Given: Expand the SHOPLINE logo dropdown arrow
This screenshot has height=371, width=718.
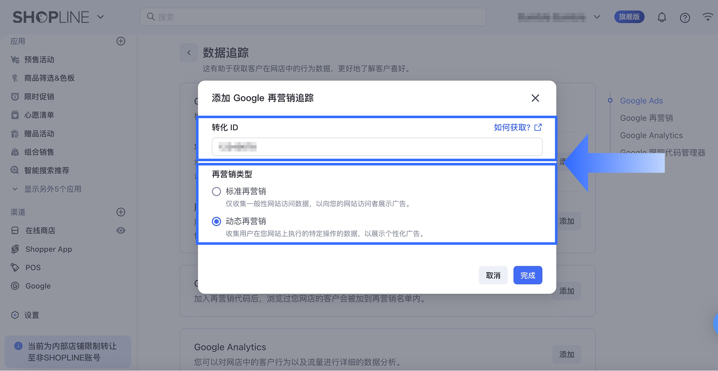Looking at the screenshot, I should [x=101, y=17].
